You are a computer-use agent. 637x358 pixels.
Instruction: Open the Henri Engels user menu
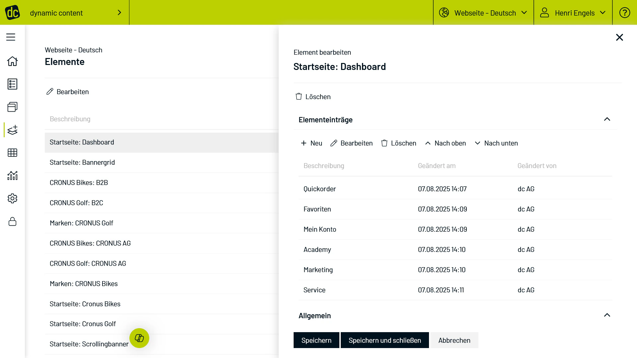pos(573,13)
